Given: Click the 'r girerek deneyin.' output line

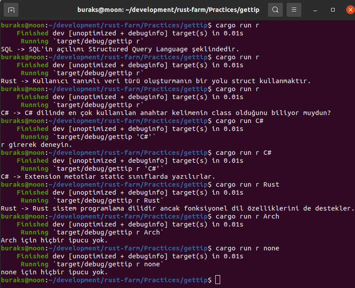Looking at the screenshot, I should [36, 145].
